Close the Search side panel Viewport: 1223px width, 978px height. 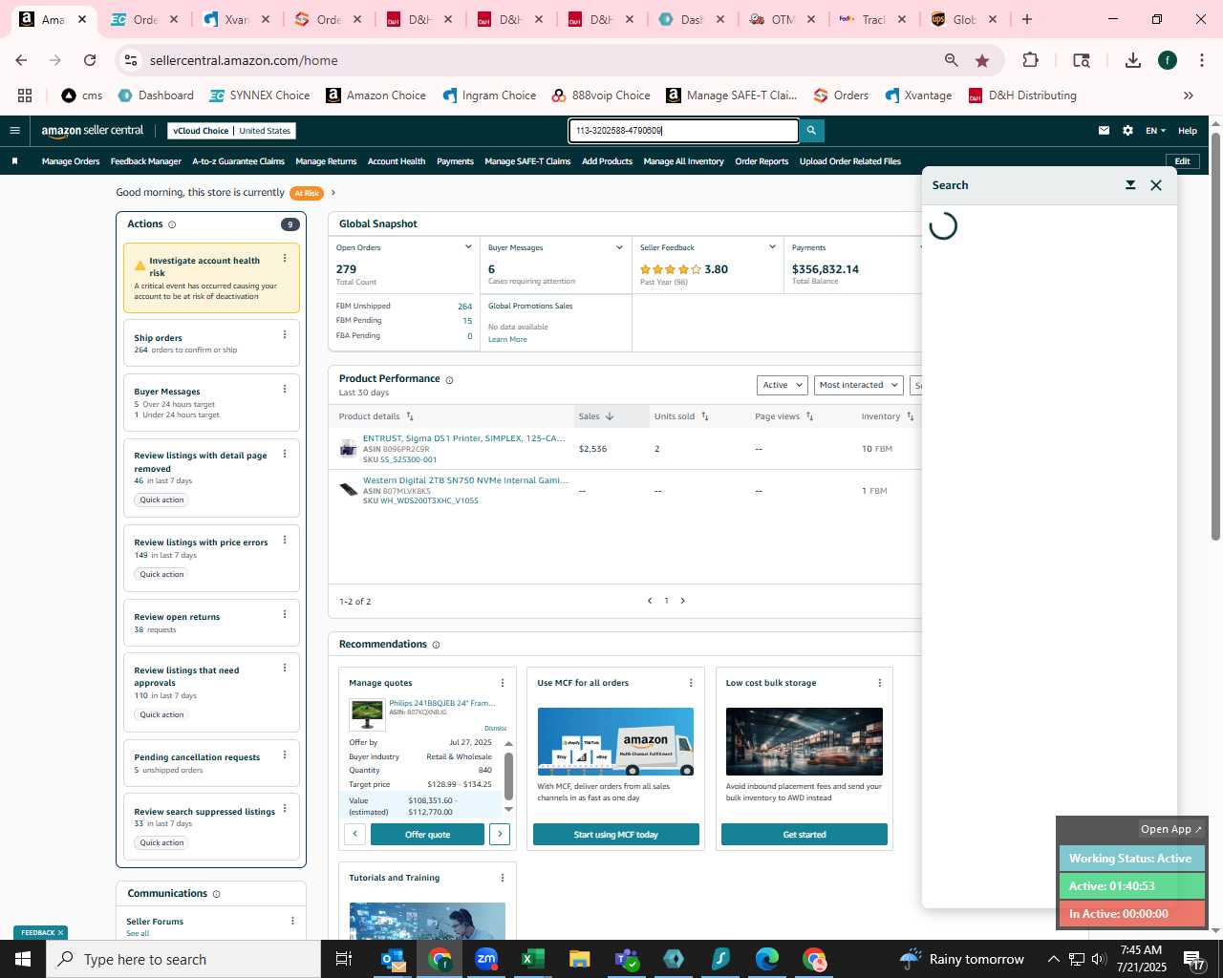[x=1156, y=185]
